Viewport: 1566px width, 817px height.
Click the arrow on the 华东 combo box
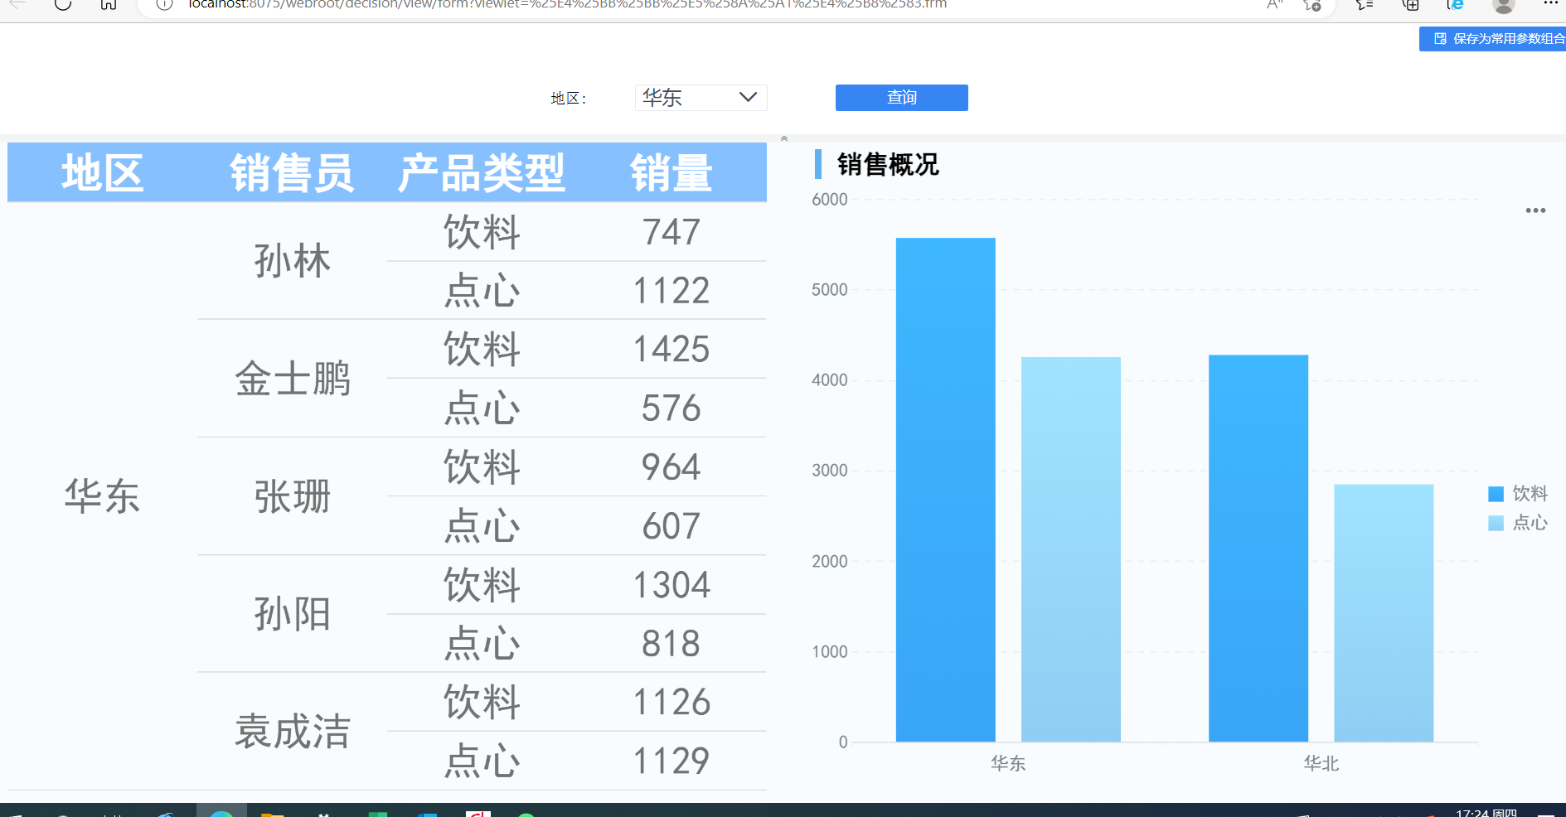point(748,98)
